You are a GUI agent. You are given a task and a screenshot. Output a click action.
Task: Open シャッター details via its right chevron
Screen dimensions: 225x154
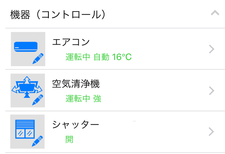pos(212,132)
